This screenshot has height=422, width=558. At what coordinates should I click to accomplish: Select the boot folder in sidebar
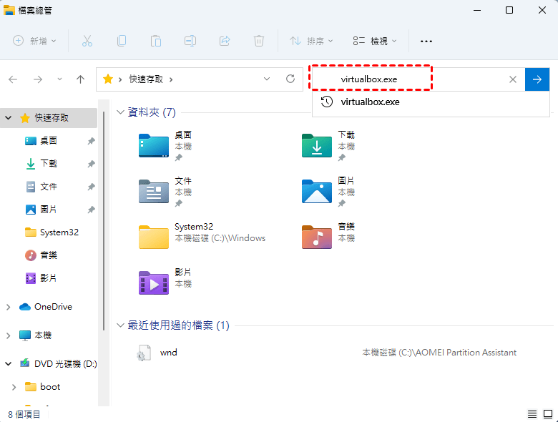click(43, 387)
